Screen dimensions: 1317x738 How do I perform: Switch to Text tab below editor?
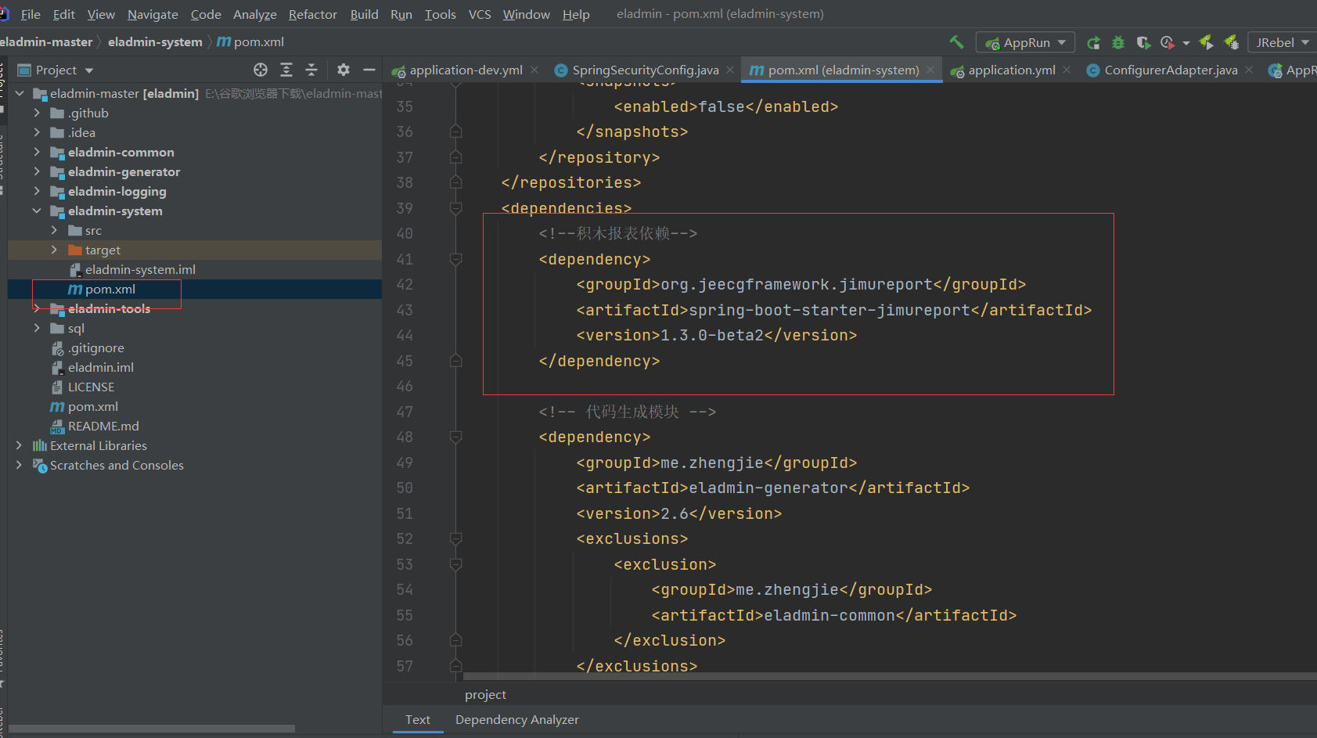pos(418,719)
